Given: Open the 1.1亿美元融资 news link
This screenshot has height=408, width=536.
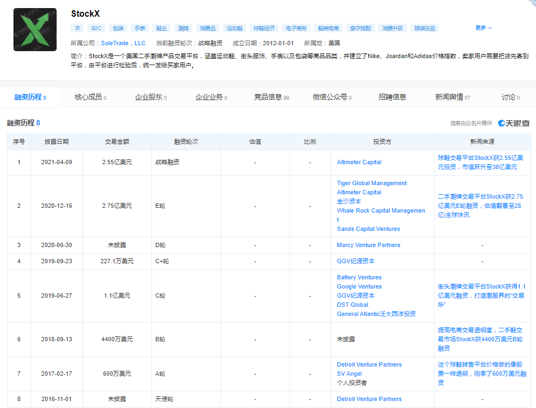Looking at the screenshot, I should 482,296.
